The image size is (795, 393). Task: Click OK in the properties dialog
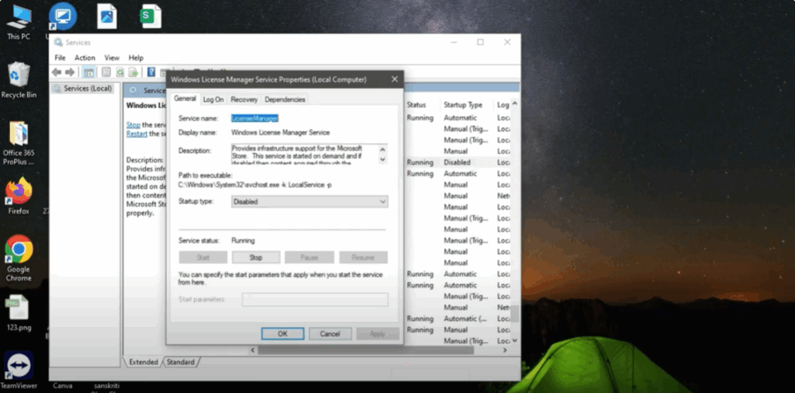(282, 333)
